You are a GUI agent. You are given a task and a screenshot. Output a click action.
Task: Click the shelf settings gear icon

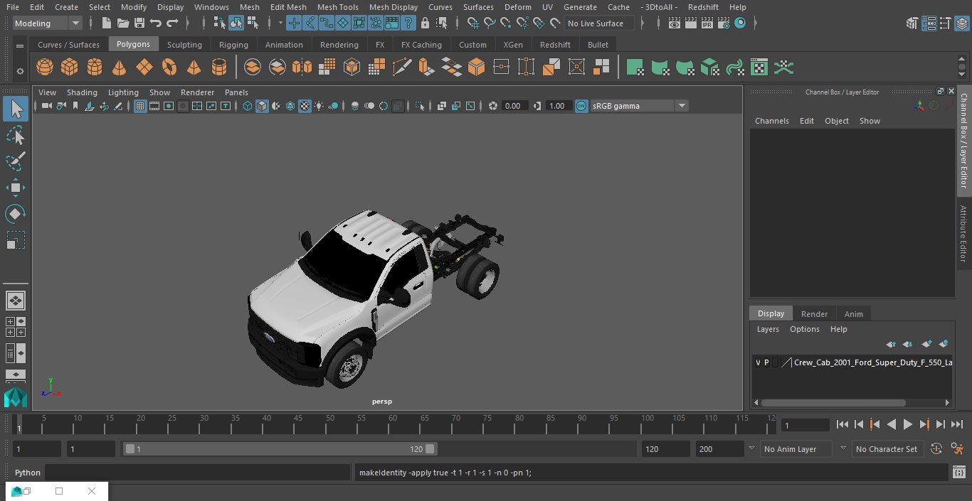point(20,70)
